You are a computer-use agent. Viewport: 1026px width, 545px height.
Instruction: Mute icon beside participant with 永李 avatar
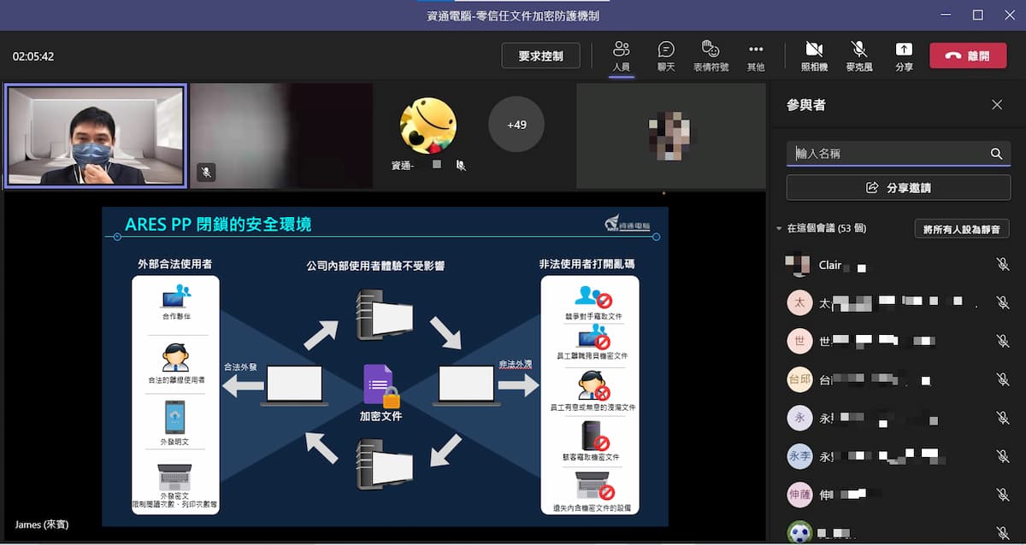click(1003, 456)
